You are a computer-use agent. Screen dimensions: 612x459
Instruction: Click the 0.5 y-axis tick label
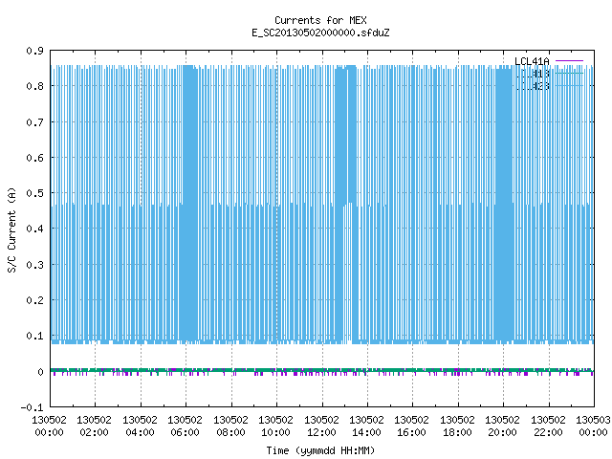click(34, 193)
